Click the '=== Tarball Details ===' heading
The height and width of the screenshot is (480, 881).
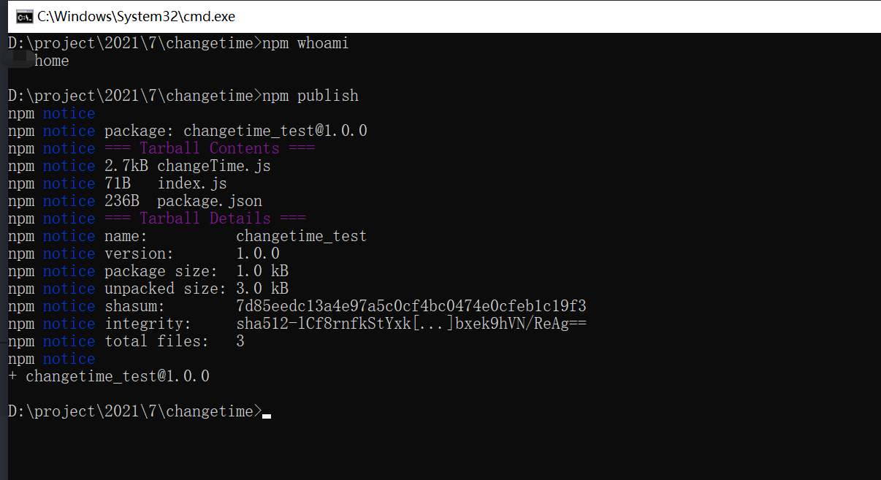tap(205, 219)
